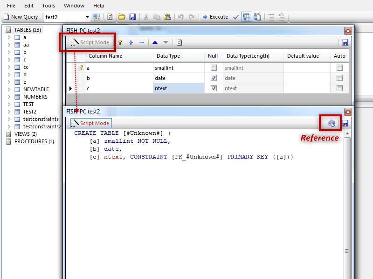
Task: Click the Data Type(Length) column header
Action: click(253, 56)
